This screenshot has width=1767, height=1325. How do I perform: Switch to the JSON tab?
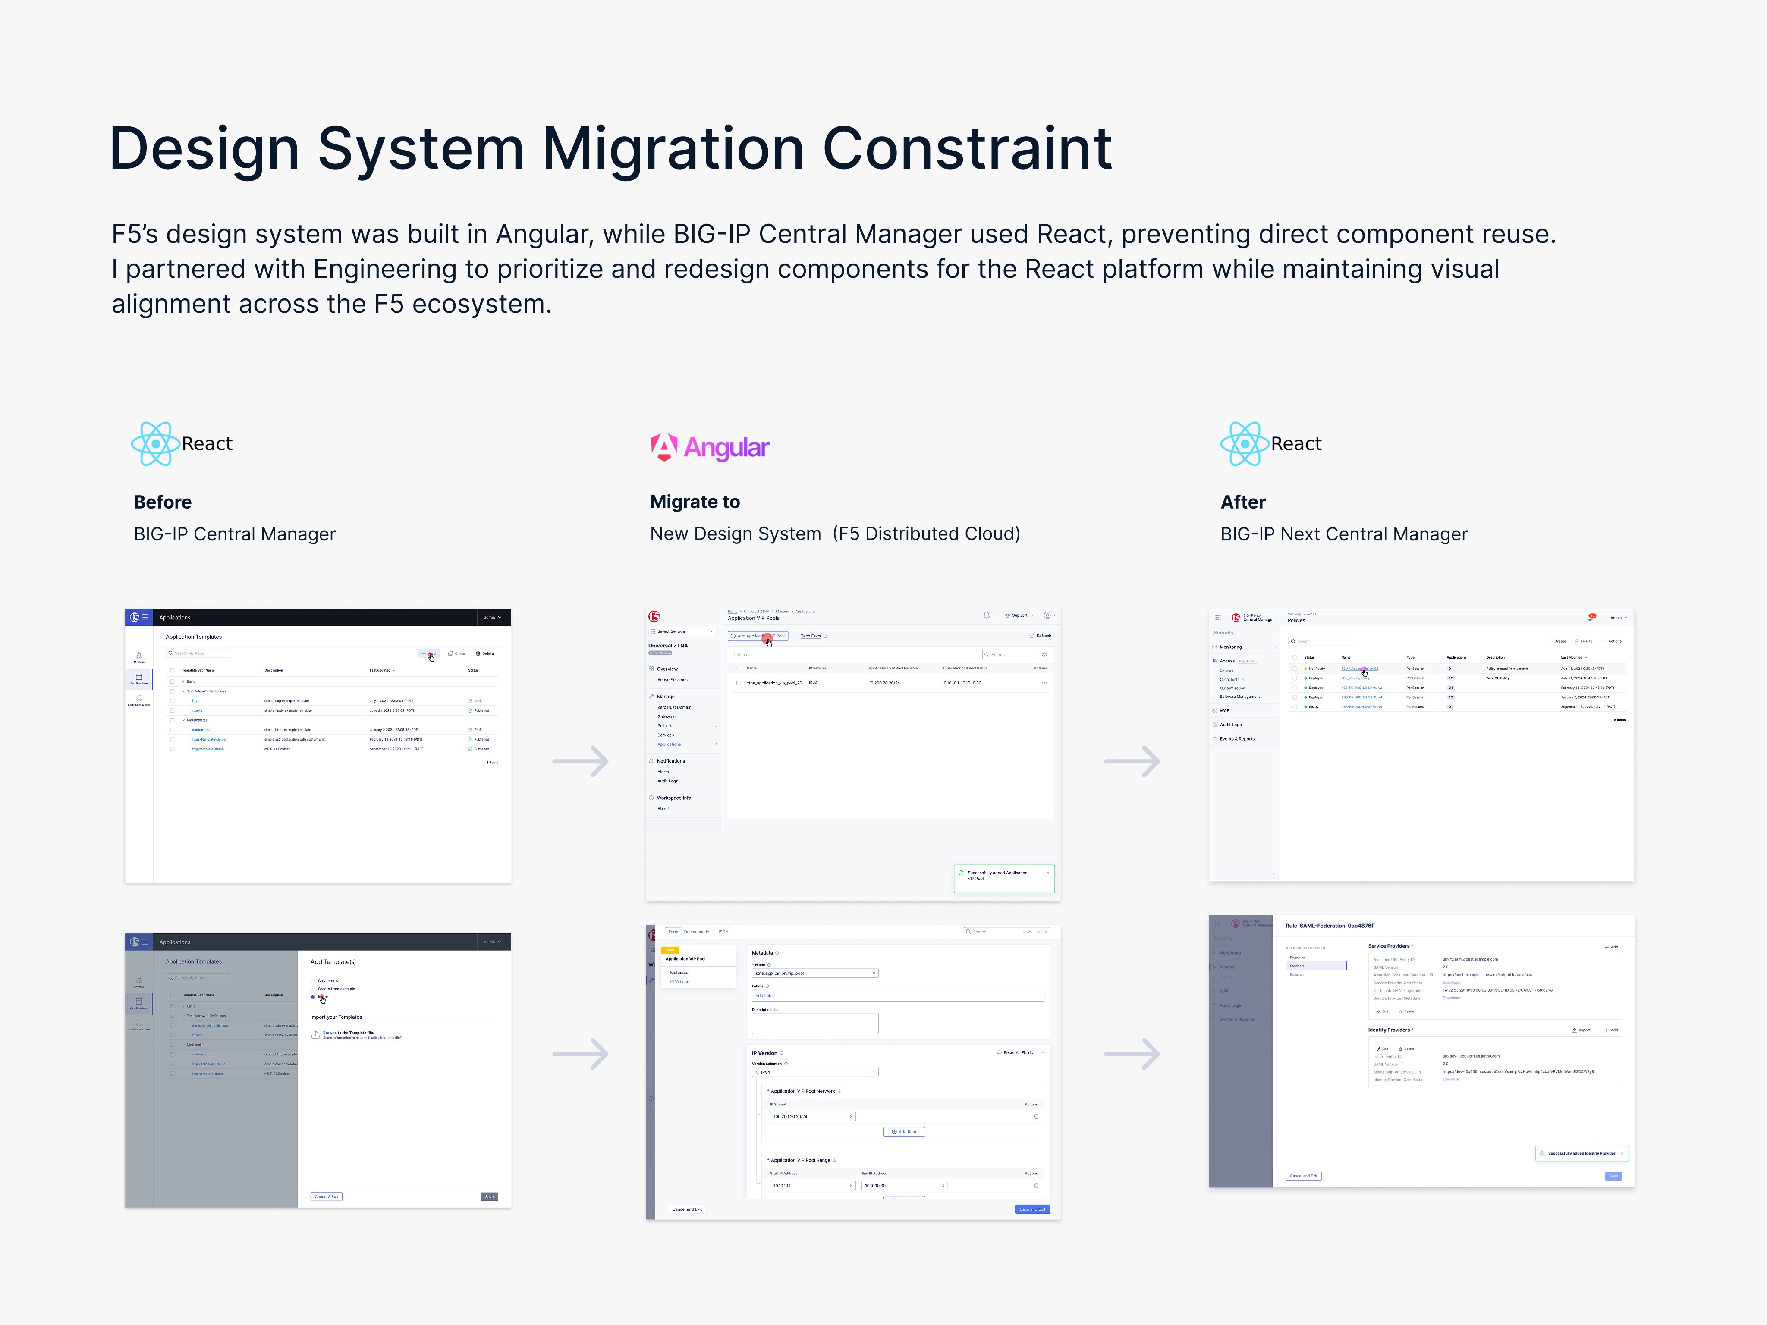(x=722, y=931)
